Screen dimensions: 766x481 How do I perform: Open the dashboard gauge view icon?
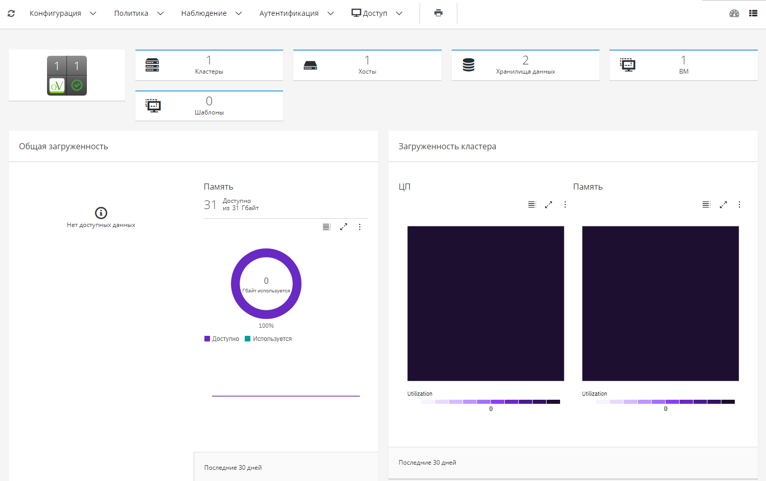click(x=734, y=13)
